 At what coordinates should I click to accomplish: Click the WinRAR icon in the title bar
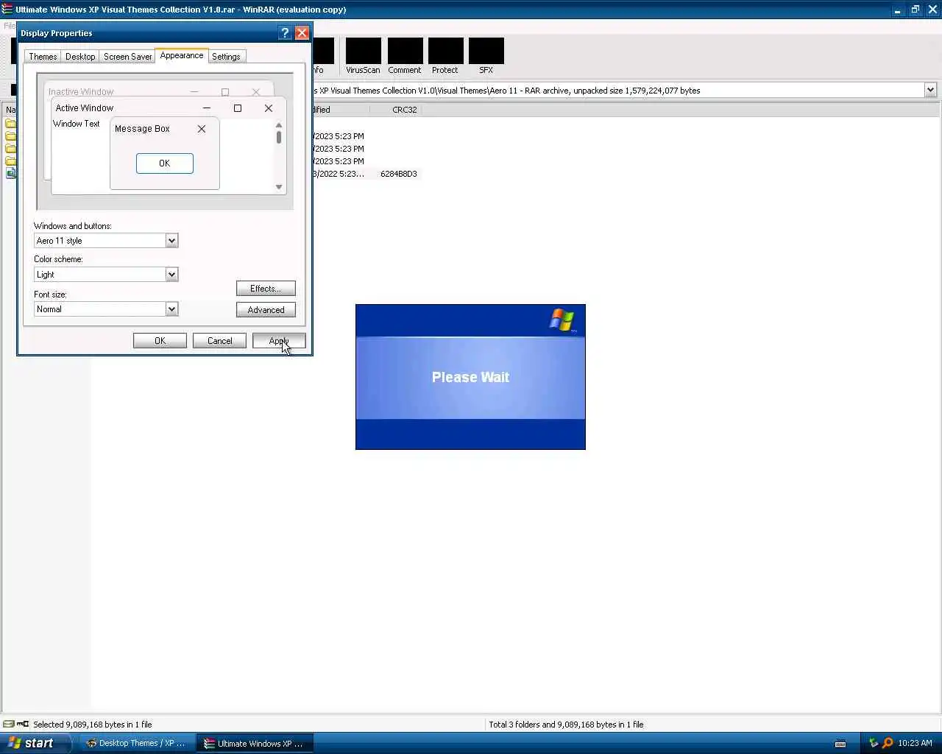click(7, 10)
